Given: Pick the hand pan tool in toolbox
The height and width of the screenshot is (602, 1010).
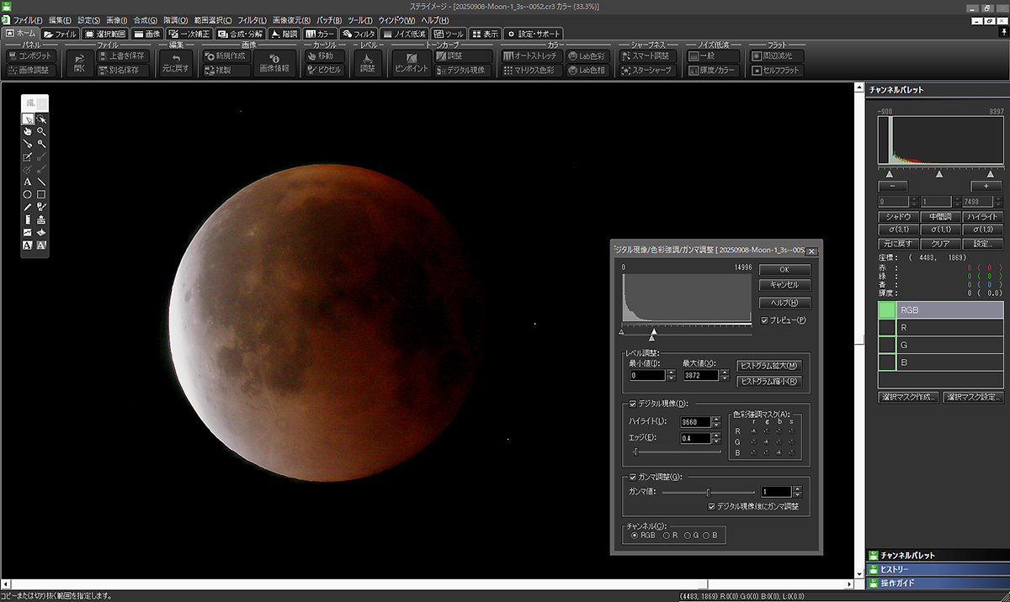Looking at the screenshot, I should tap(27, 132).
